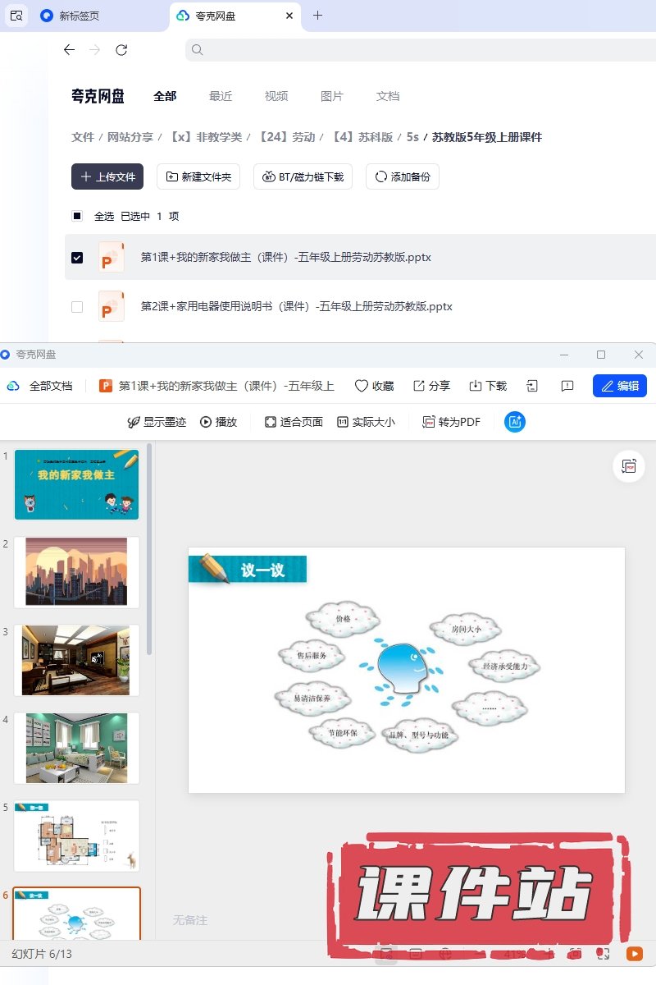Open a new browser tab

[318, 16]
